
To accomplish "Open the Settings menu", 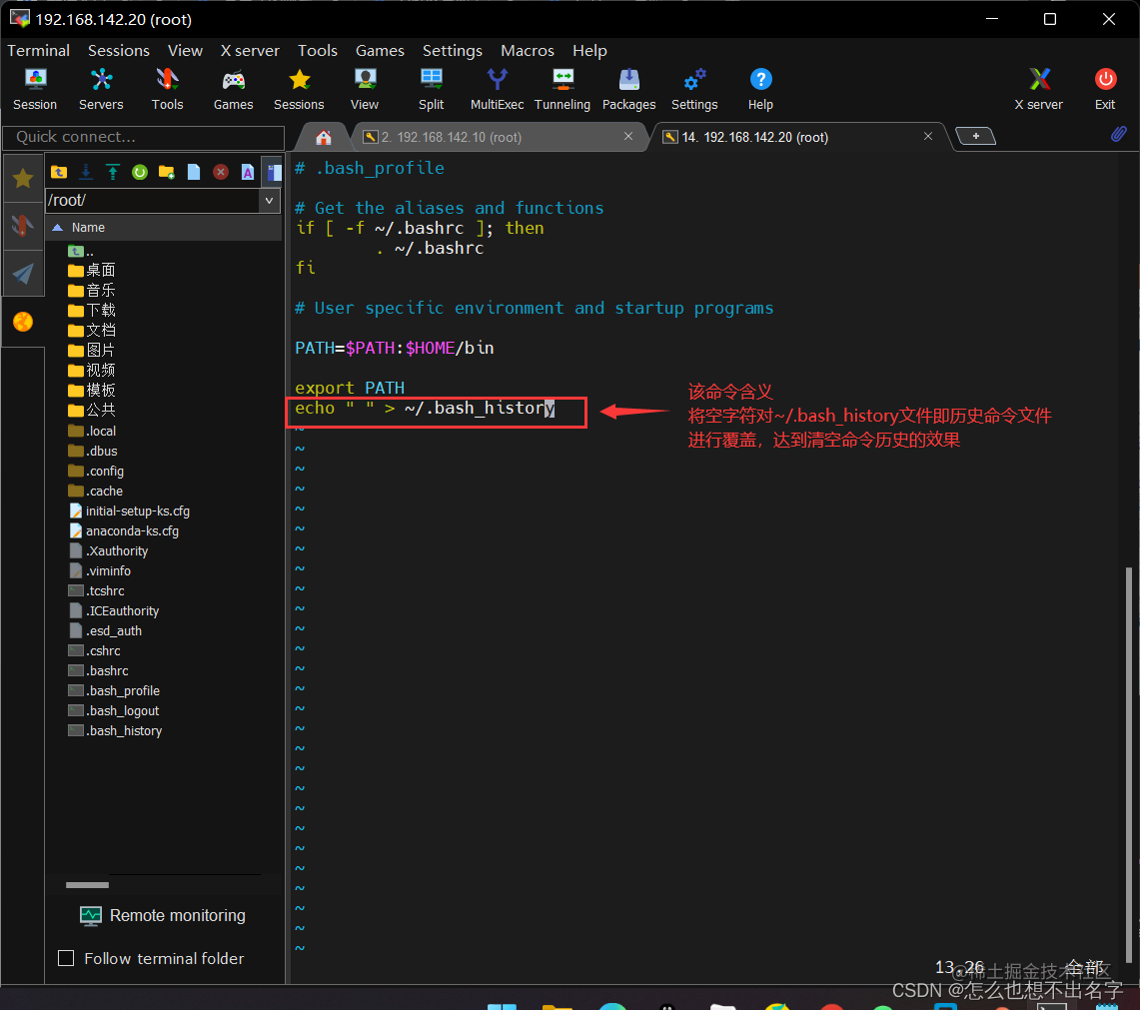I will [x=453, y=50].
